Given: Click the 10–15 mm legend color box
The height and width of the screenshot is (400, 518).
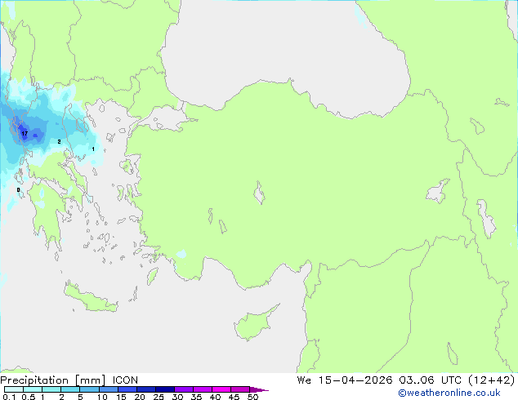Looking at the screenshot, I should click(109, 389).
